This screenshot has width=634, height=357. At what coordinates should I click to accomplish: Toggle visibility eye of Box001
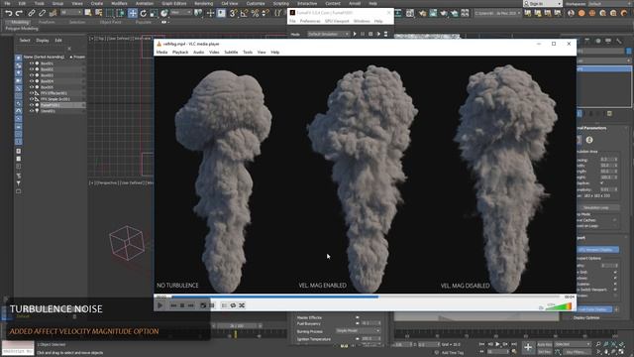(x=32, y=63)
